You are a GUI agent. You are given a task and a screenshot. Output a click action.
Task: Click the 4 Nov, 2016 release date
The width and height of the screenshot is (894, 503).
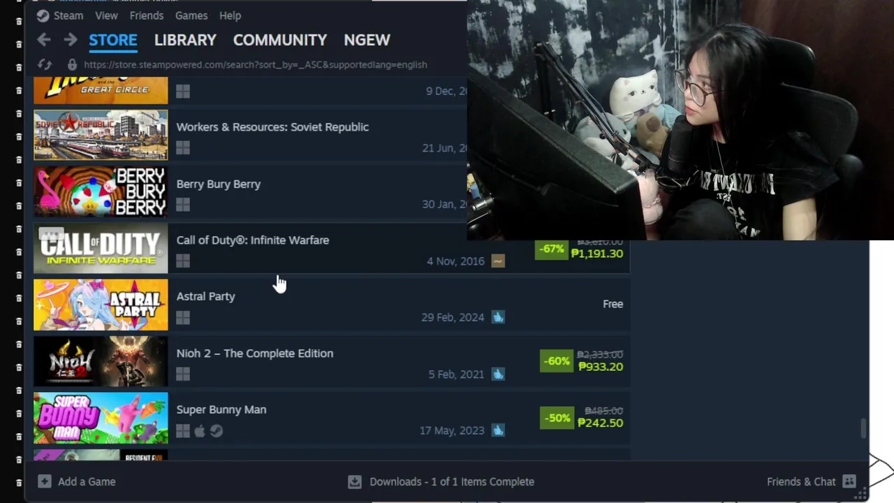click(455, 261)
